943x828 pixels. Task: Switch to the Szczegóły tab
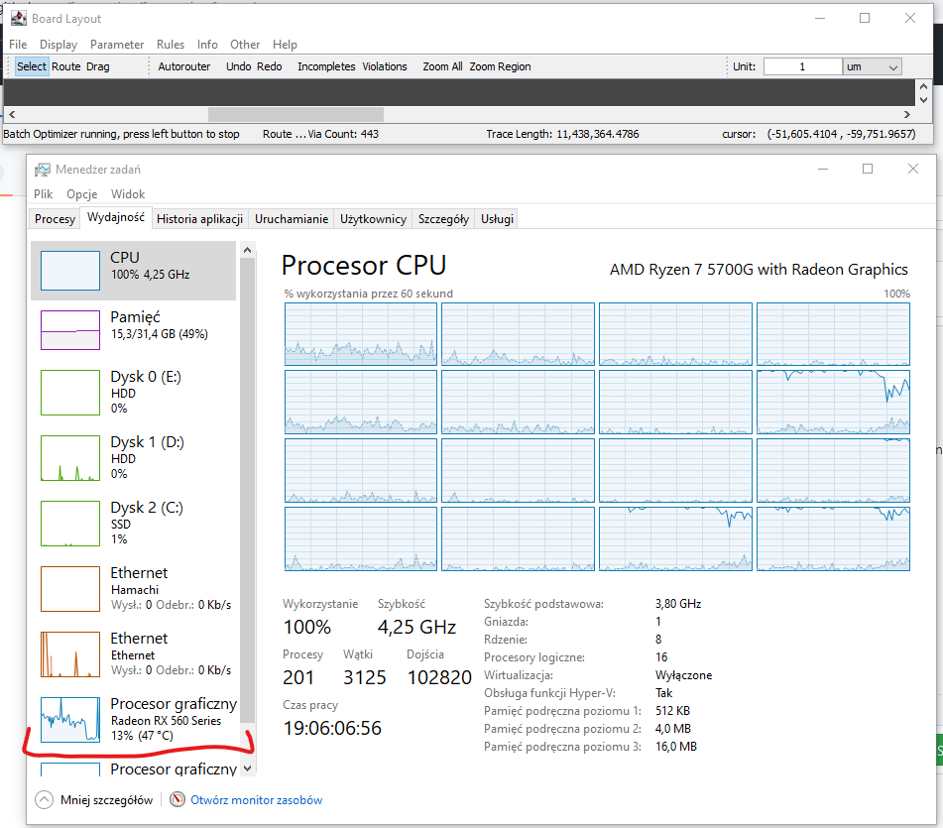tap(443, 219)
